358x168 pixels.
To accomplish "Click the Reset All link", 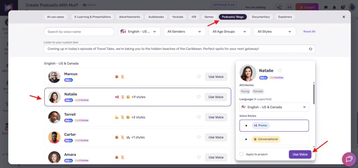I will tap(309, 31).
